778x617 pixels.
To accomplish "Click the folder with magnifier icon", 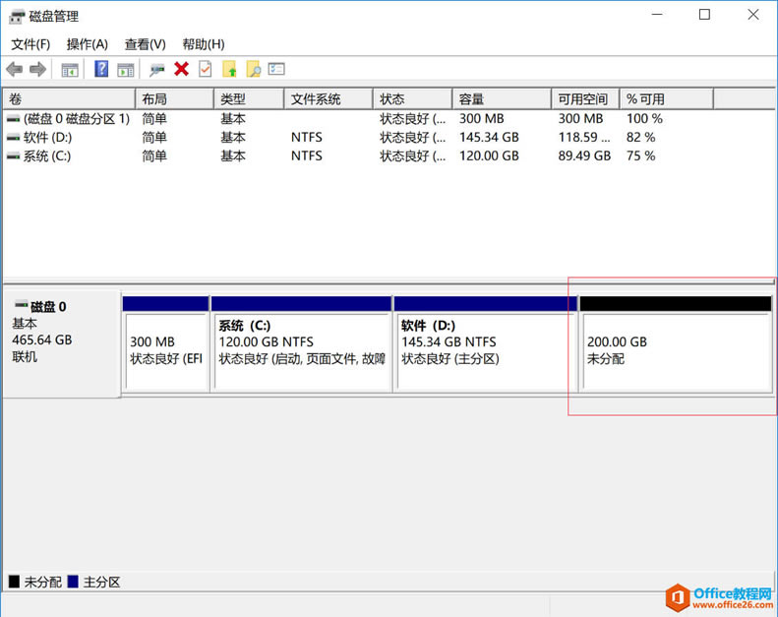I will coord(254,69).
